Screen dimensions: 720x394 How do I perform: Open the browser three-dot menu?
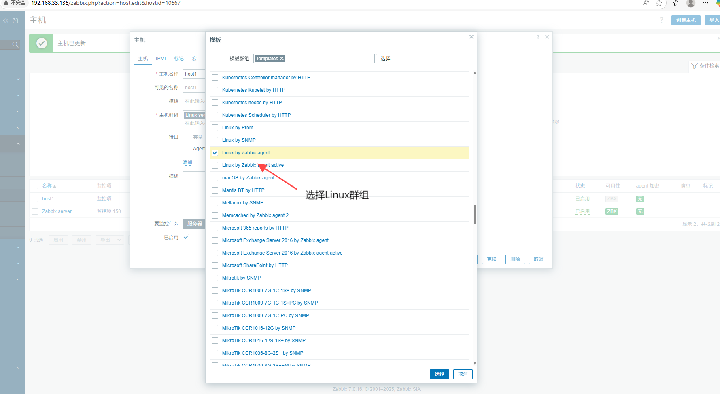(705, 3)
